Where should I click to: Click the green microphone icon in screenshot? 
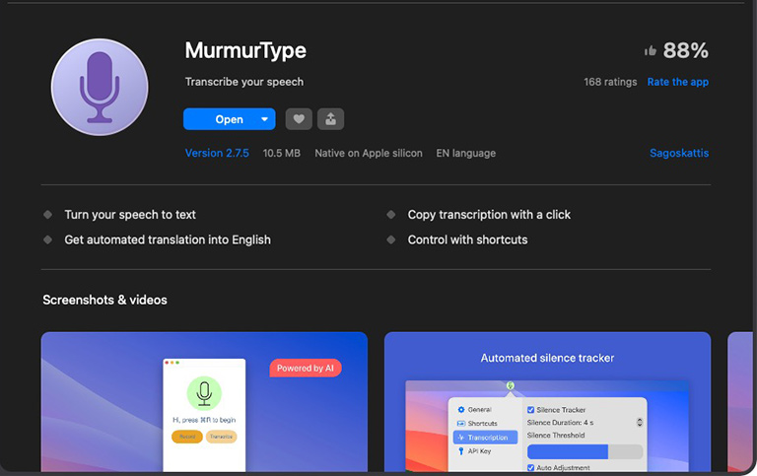(x=204, y=393)
